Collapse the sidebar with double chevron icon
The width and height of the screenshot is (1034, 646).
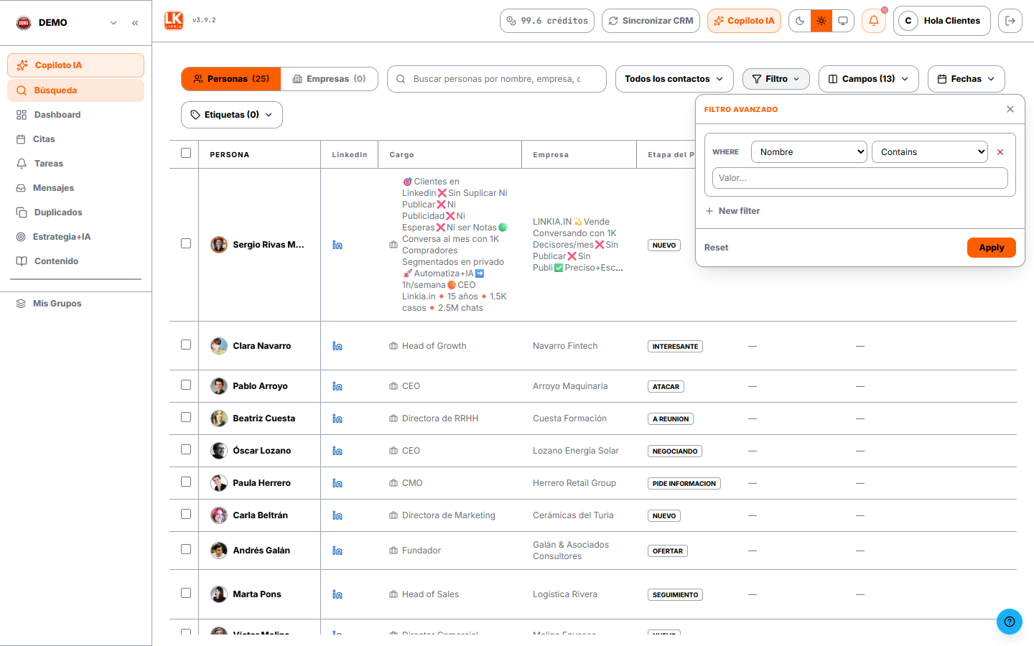[x=135, y=23]
